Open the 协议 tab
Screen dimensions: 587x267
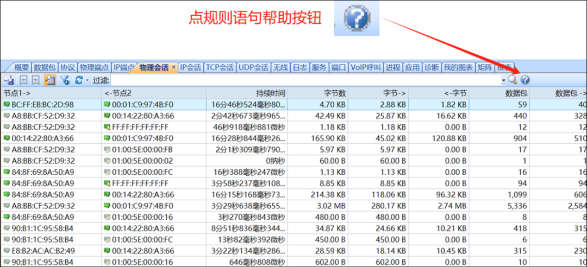pos(68,68)
